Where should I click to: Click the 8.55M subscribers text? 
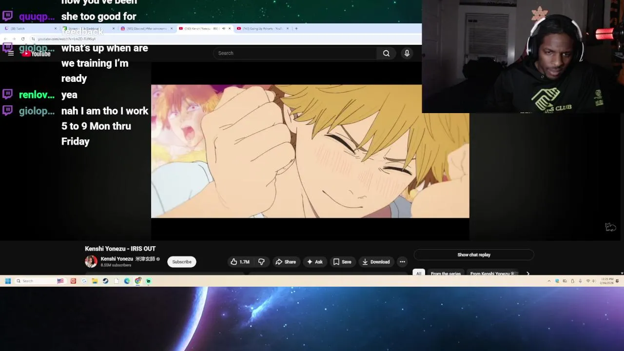pos(116,265)
